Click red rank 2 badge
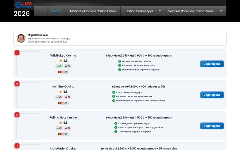 click(17, 84)
